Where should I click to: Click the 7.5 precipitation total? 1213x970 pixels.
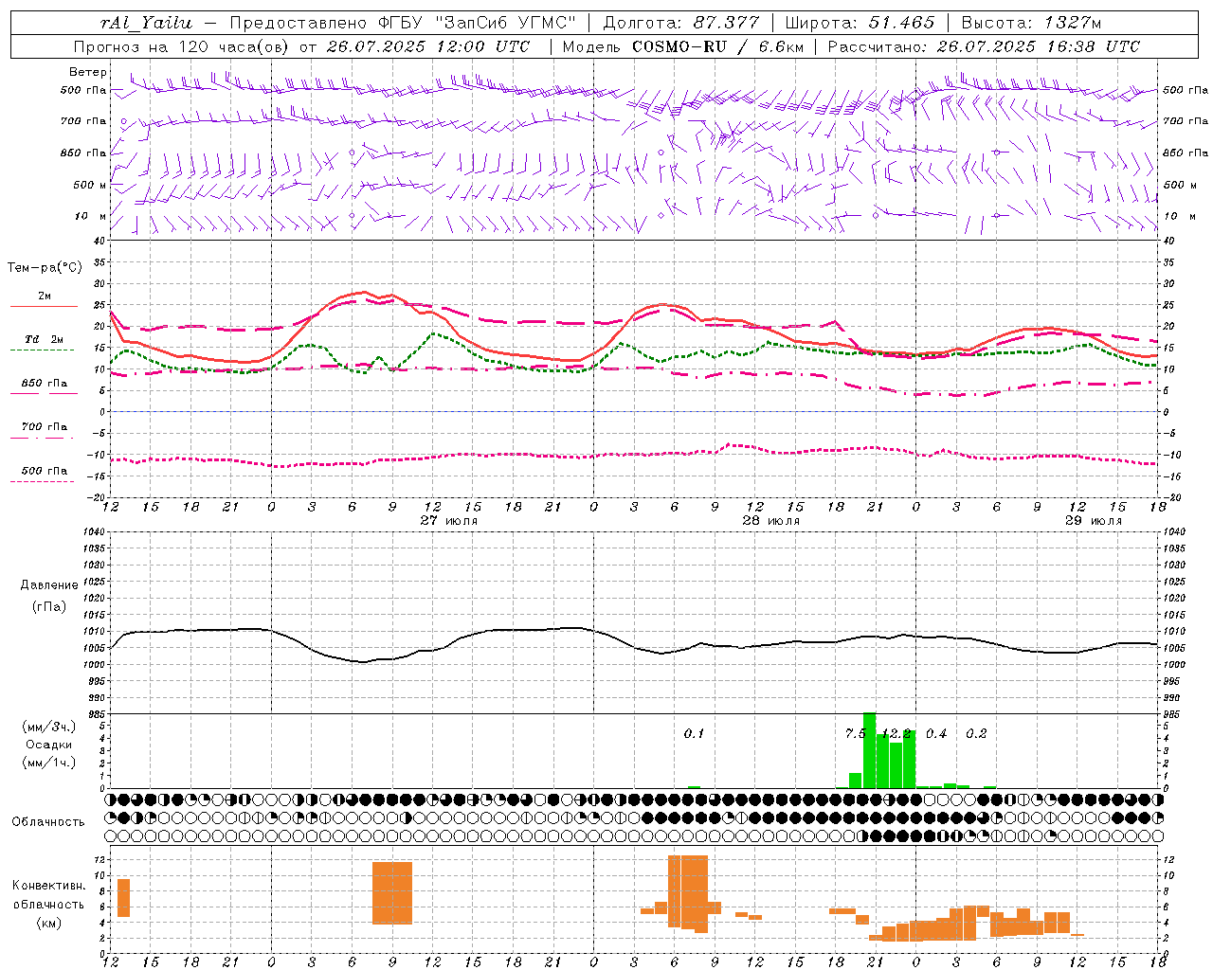[856, 733]
